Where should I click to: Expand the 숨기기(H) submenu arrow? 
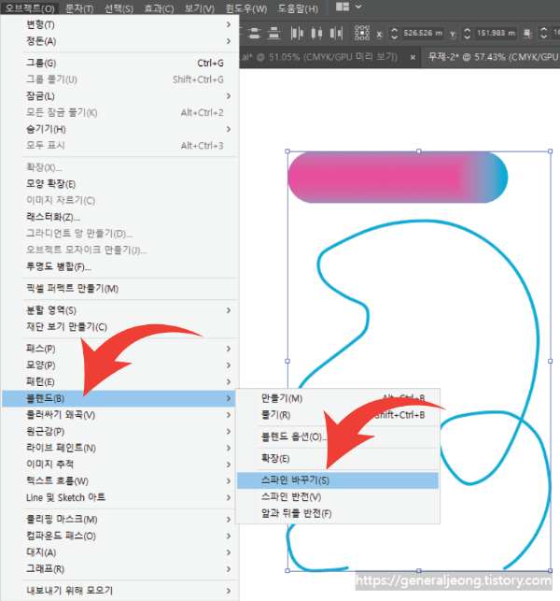[229, 129]
